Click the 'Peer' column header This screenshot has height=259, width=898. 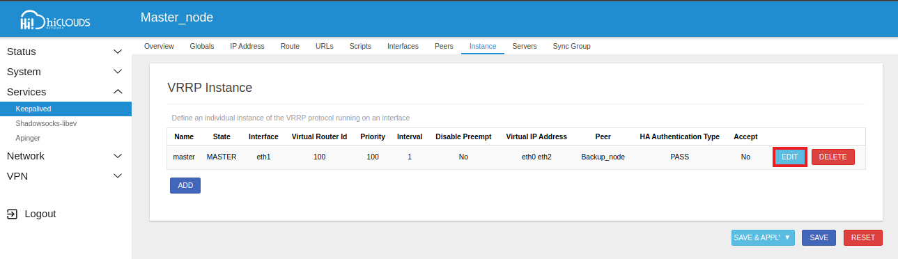click(x=603, y=136)
